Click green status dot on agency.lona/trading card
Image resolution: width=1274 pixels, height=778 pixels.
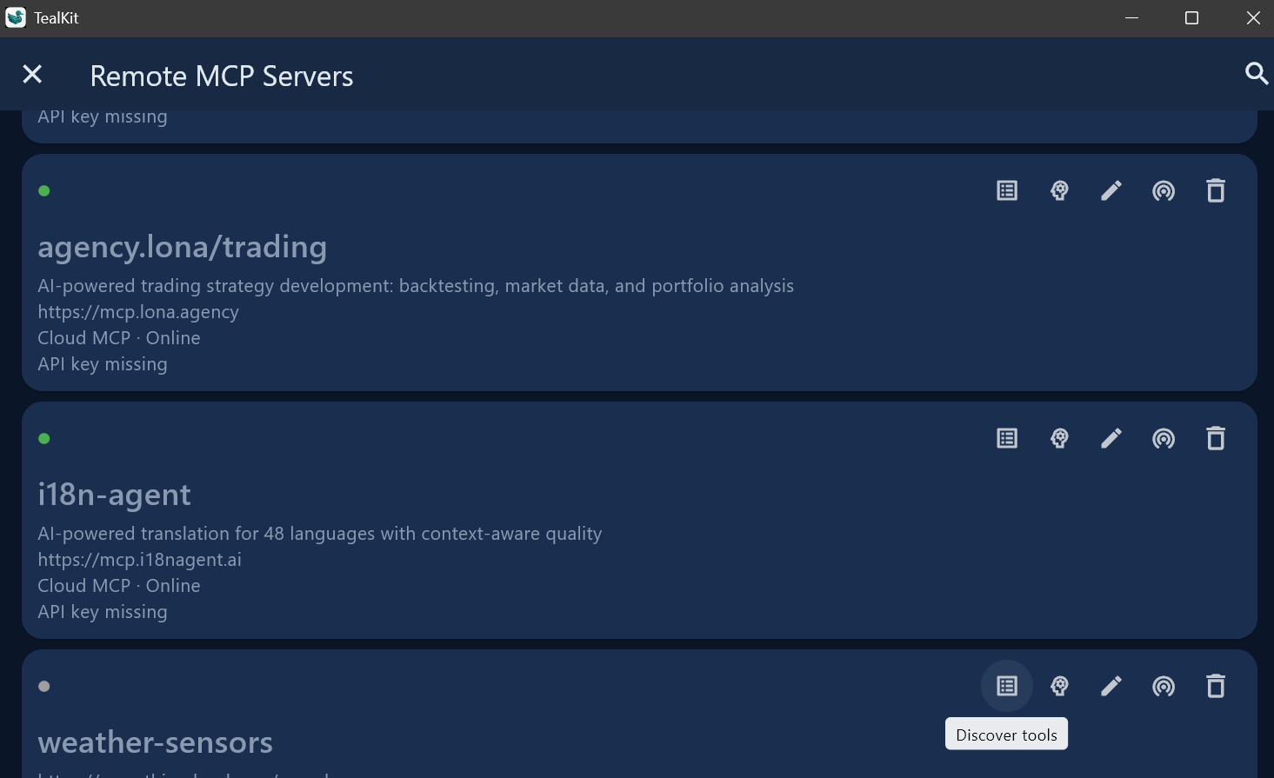(x=44, y=190)
